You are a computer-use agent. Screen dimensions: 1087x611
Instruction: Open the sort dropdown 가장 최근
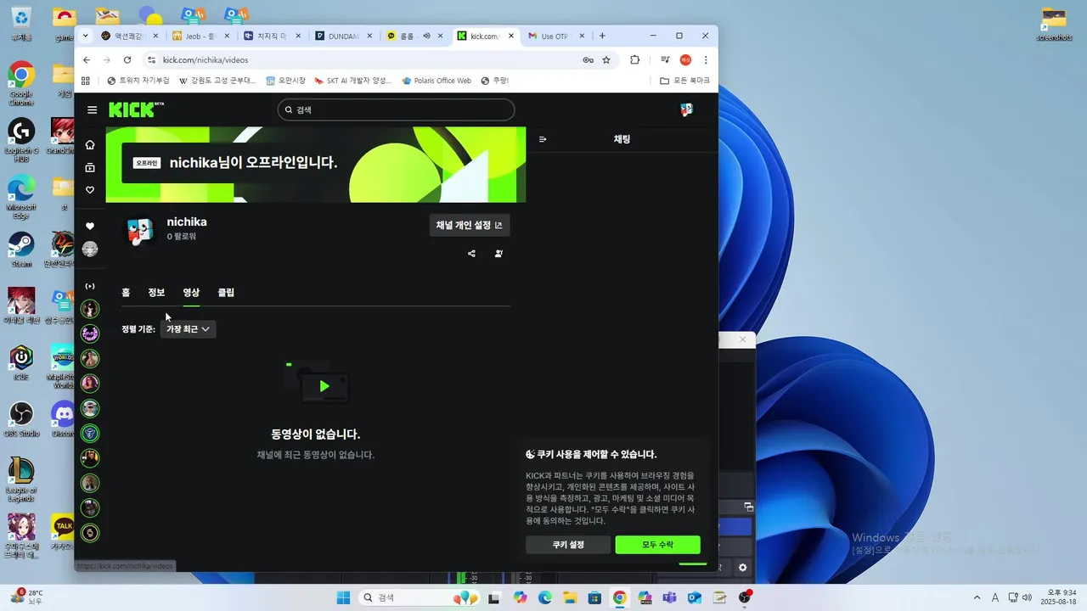188,329
